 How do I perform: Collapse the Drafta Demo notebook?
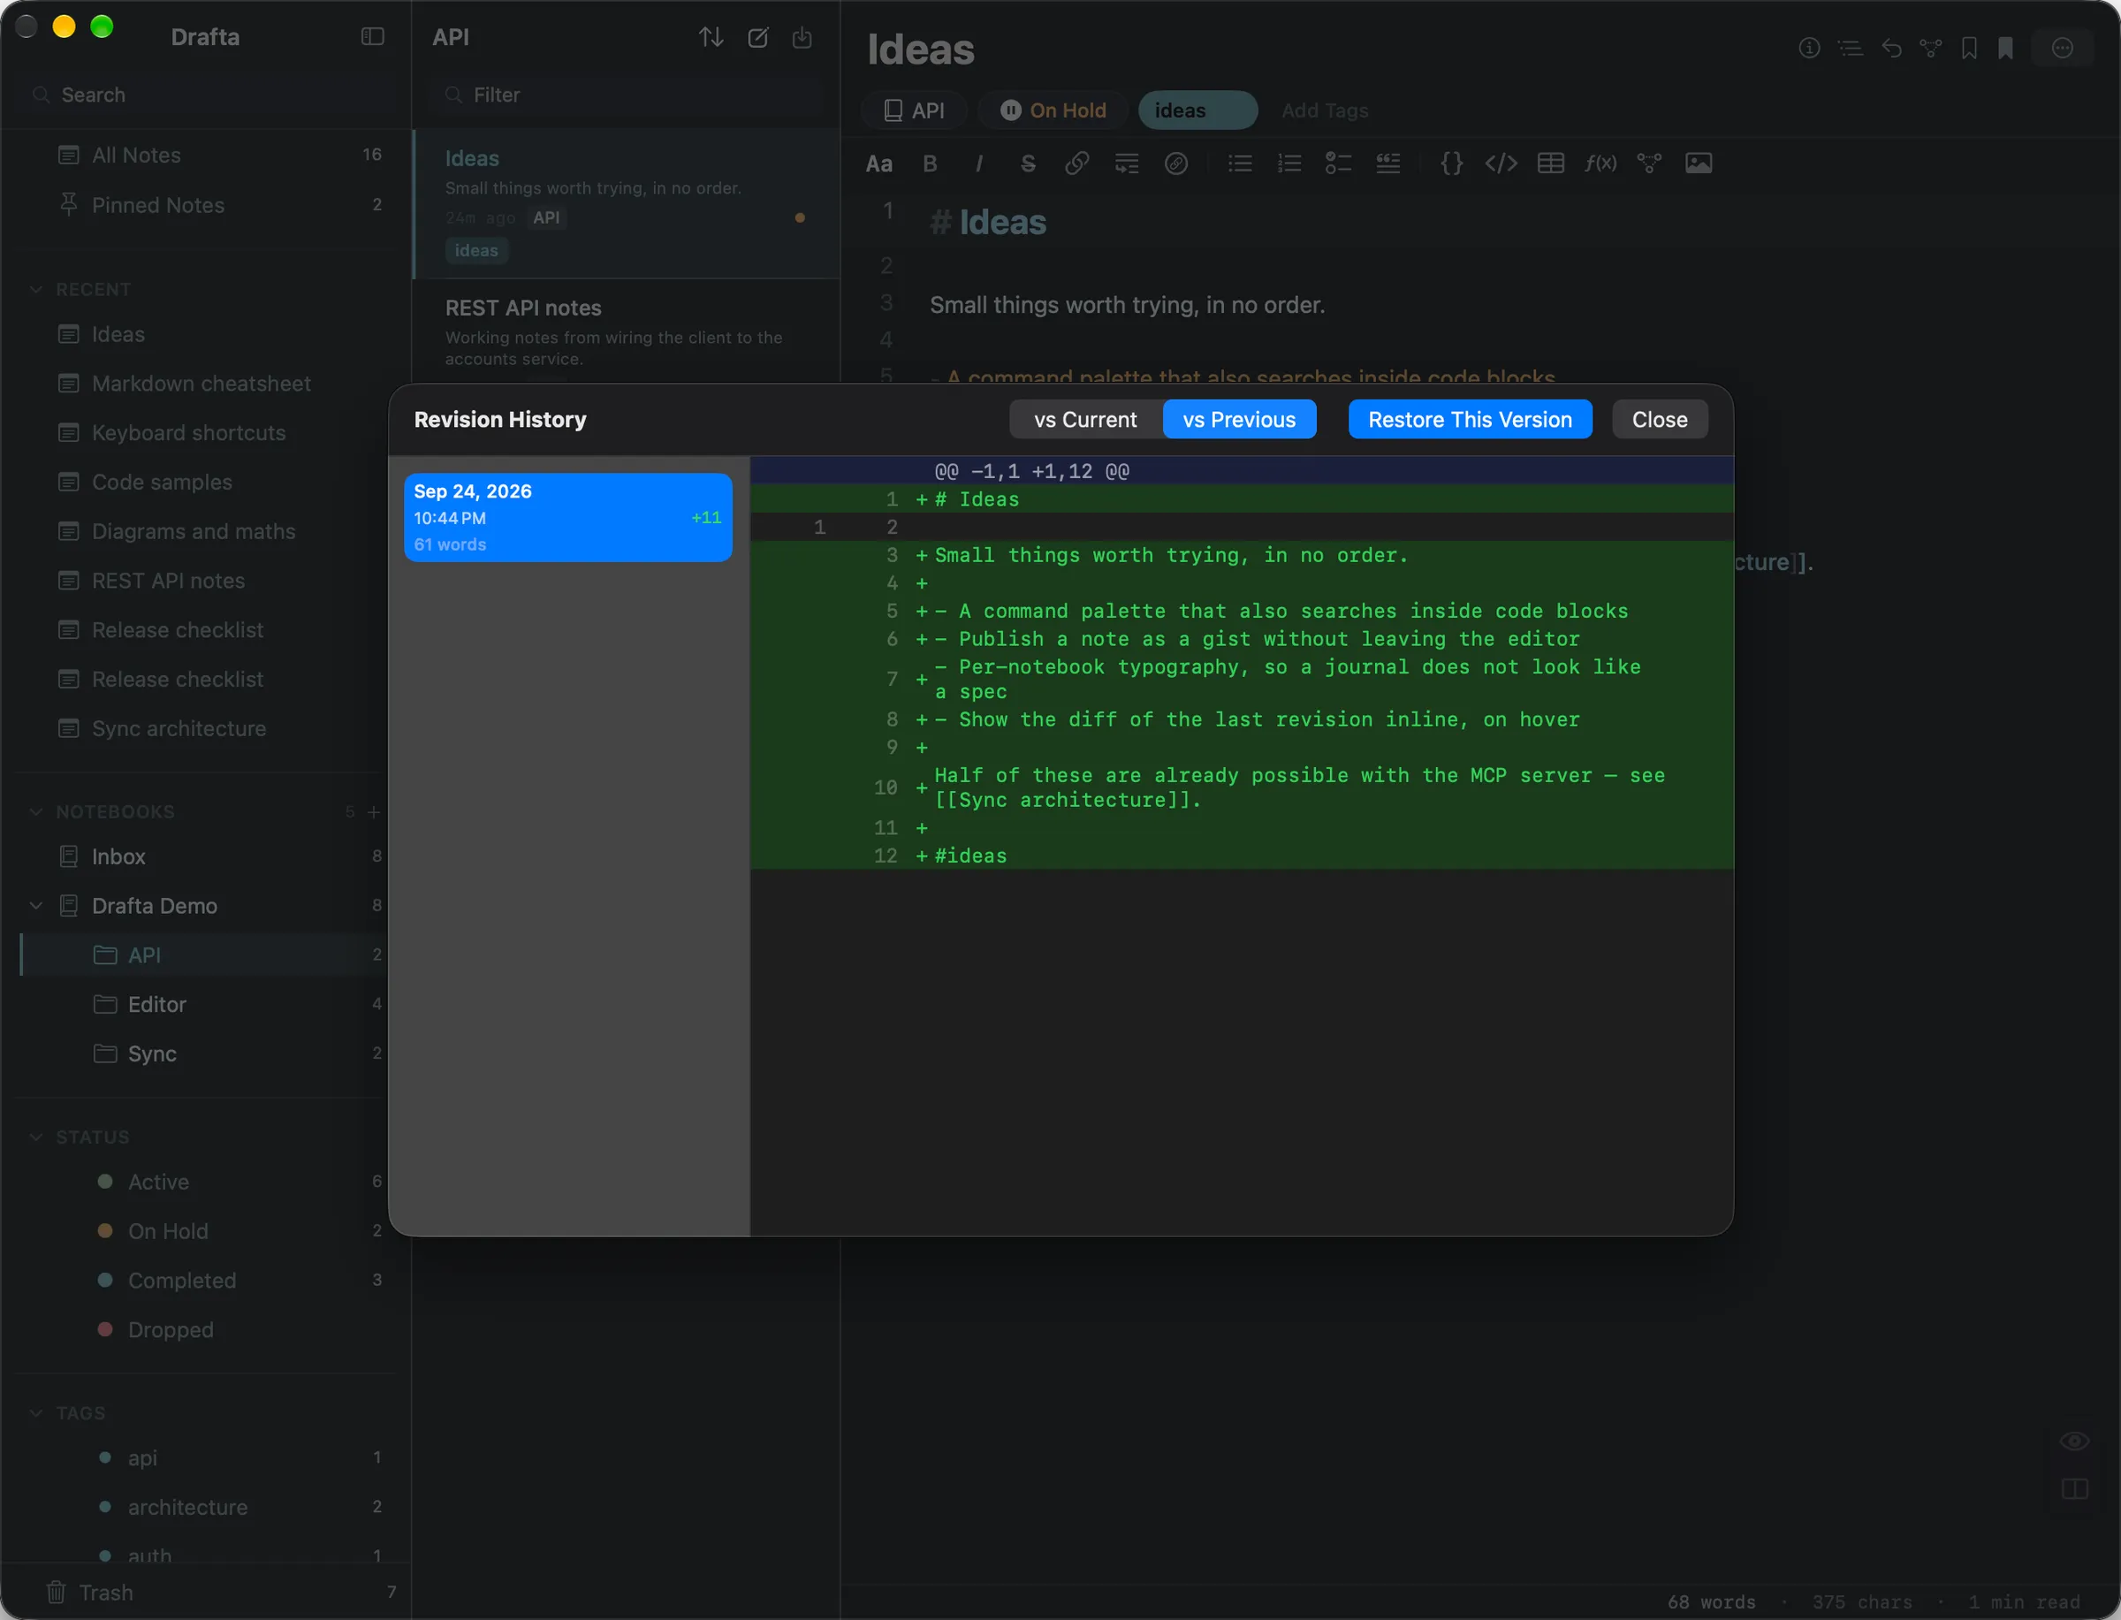pos(35,906)
